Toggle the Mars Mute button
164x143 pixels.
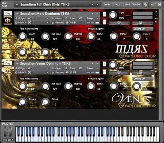[x=105, y=22]
